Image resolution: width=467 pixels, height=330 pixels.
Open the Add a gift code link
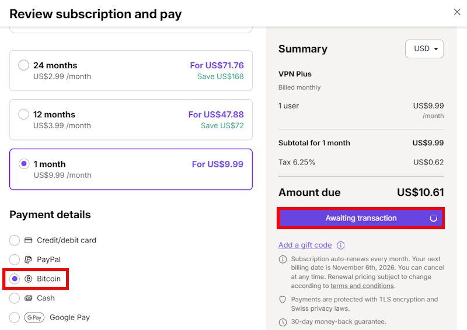305,245
